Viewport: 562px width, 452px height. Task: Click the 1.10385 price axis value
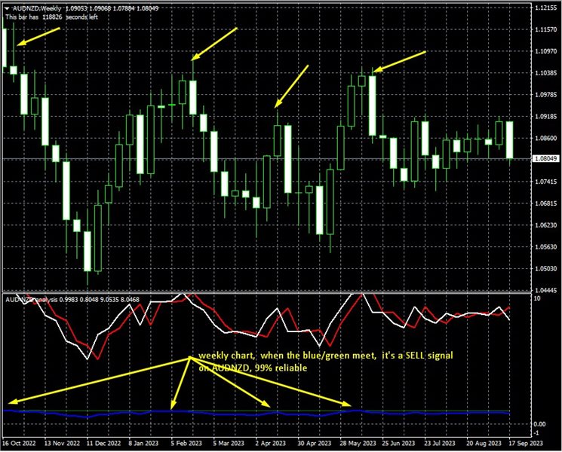pyautogui.click(x=545, y=73)
